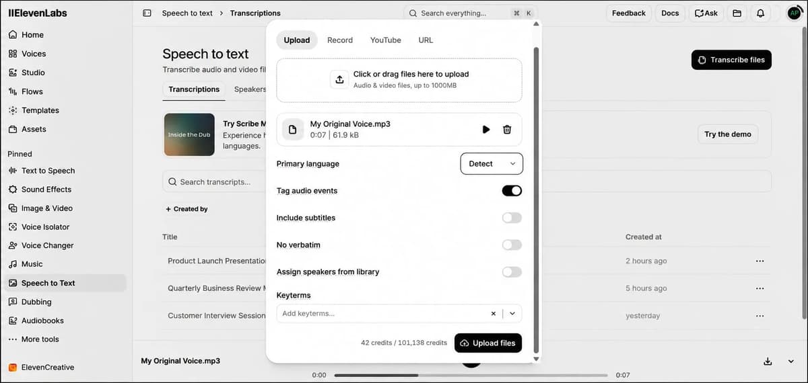Viewport: 808px width, 383px height.
Task: Click the Upload files button
Action: tap(488, 343)
